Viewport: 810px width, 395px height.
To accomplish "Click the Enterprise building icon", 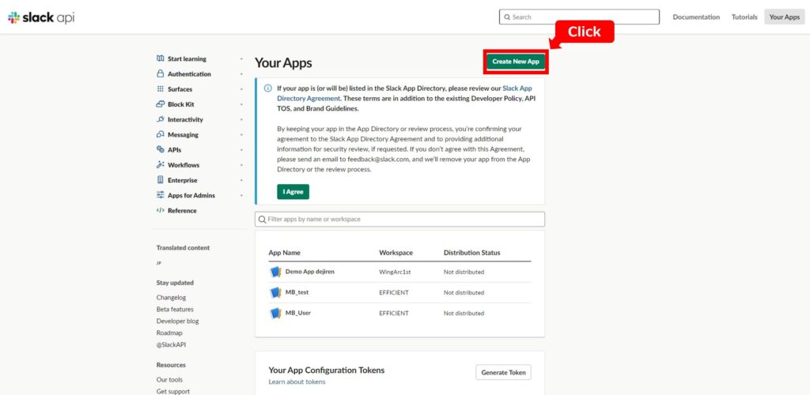I will pos(160,180).
